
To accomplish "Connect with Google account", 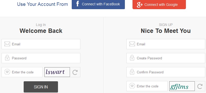I will (159, 4).
